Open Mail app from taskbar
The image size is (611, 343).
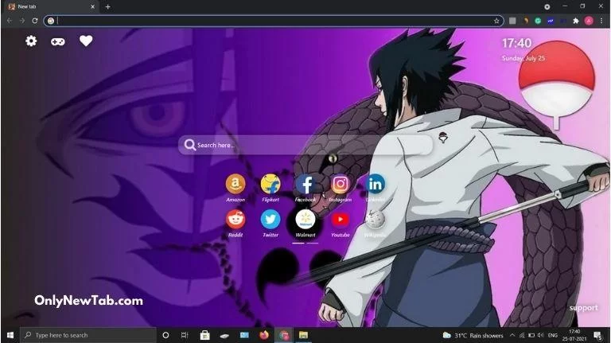pos(244,335)
